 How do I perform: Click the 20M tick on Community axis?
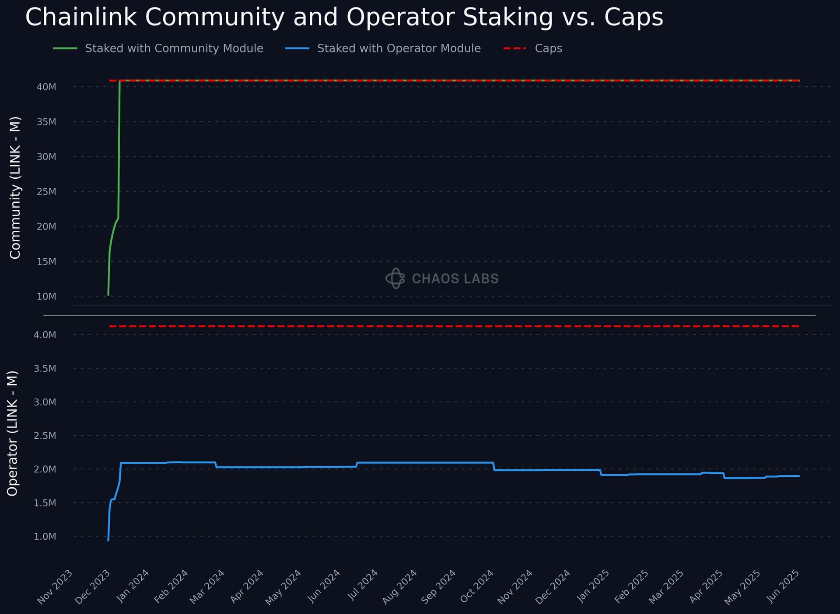[x=46, y=227]
